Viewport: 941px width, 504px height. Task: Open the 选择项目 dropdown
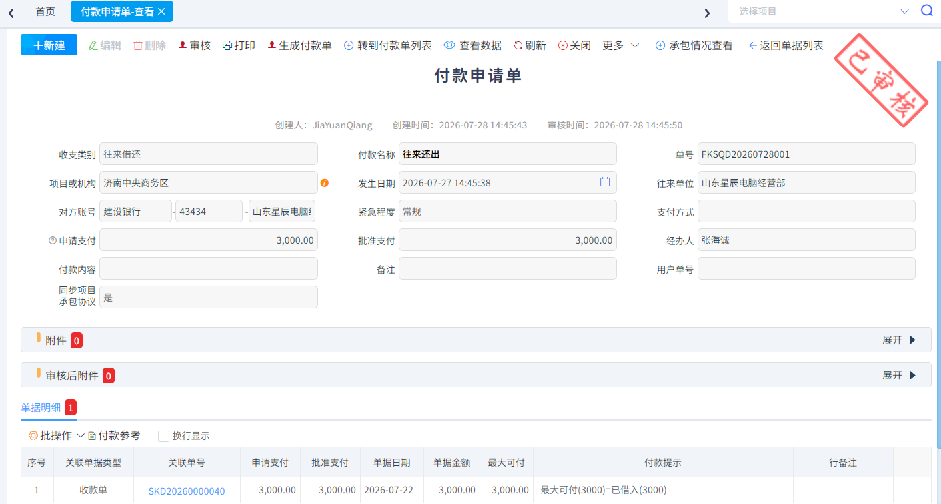coord(824,11)
